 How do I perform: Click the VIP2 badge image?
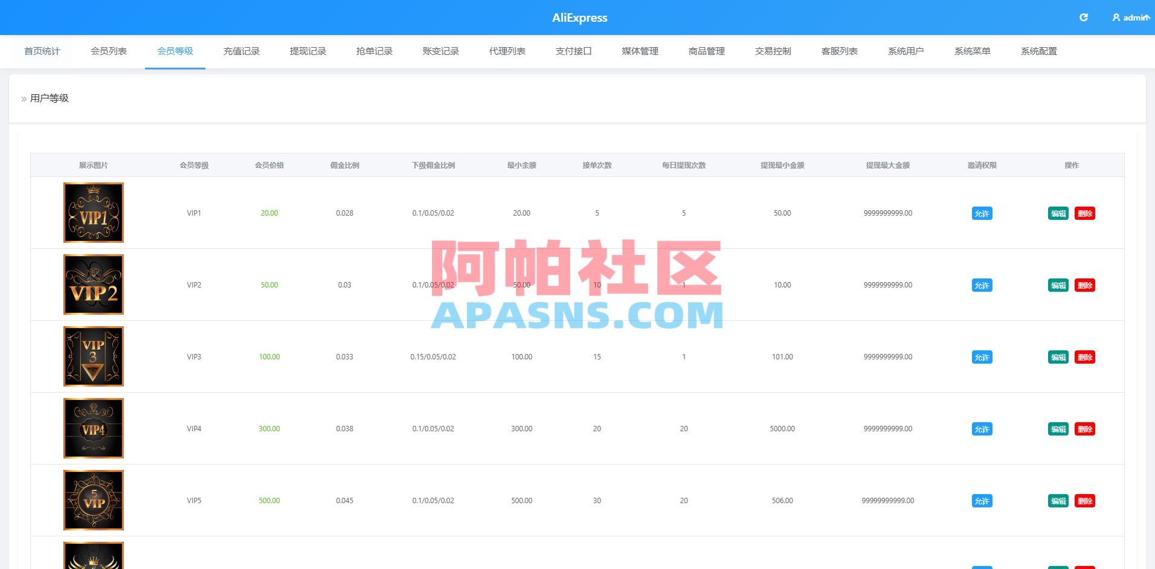coord(94,284)
